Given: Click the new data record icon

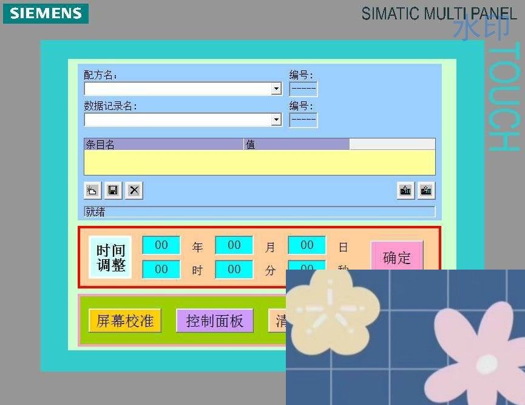Looking at the screenshot, I should (x=92, y=191).
